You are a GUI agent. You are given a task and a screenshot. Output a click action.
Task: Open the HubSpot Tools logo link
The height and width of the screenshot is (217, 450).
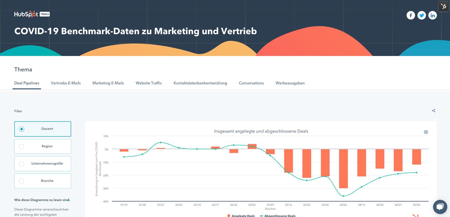point(32,15)
